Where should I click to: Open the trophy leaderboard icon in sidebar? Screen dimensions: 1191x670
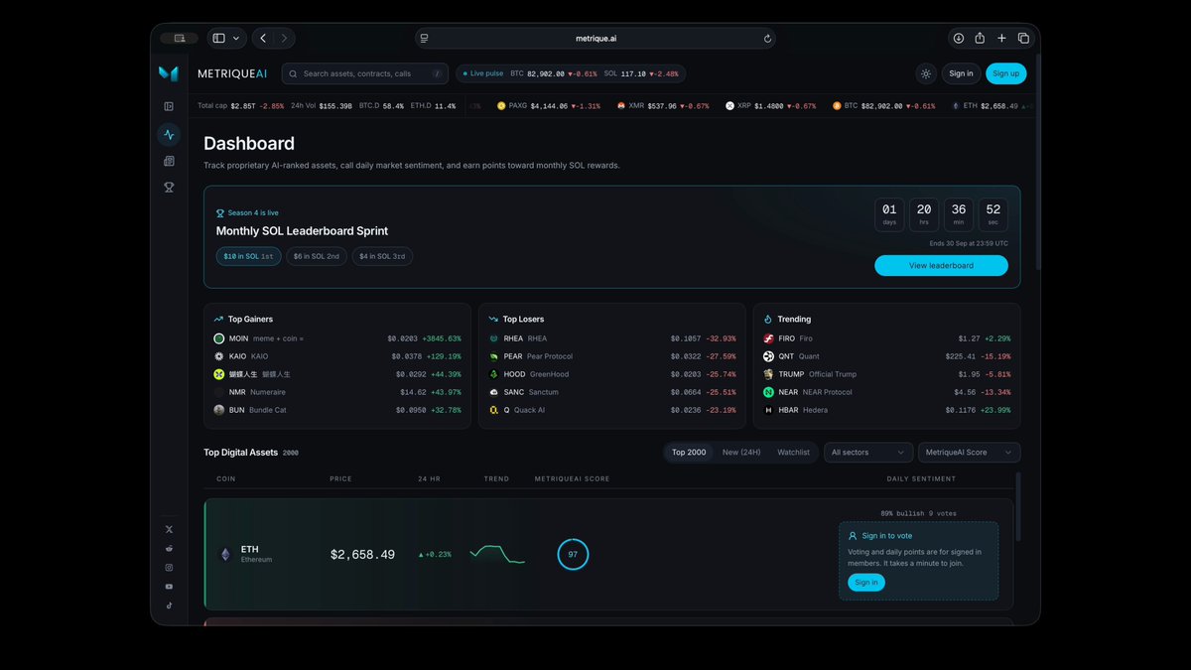click(x=169, y=187)
